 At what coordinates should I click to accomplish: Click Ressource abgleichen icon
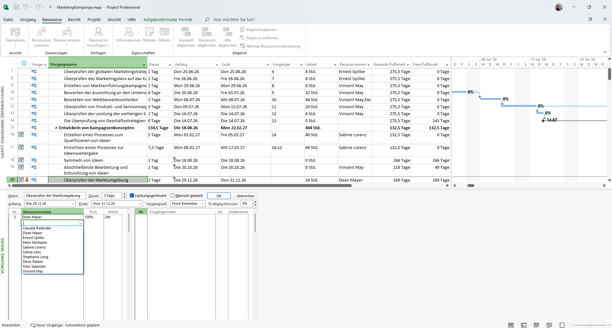207,32
